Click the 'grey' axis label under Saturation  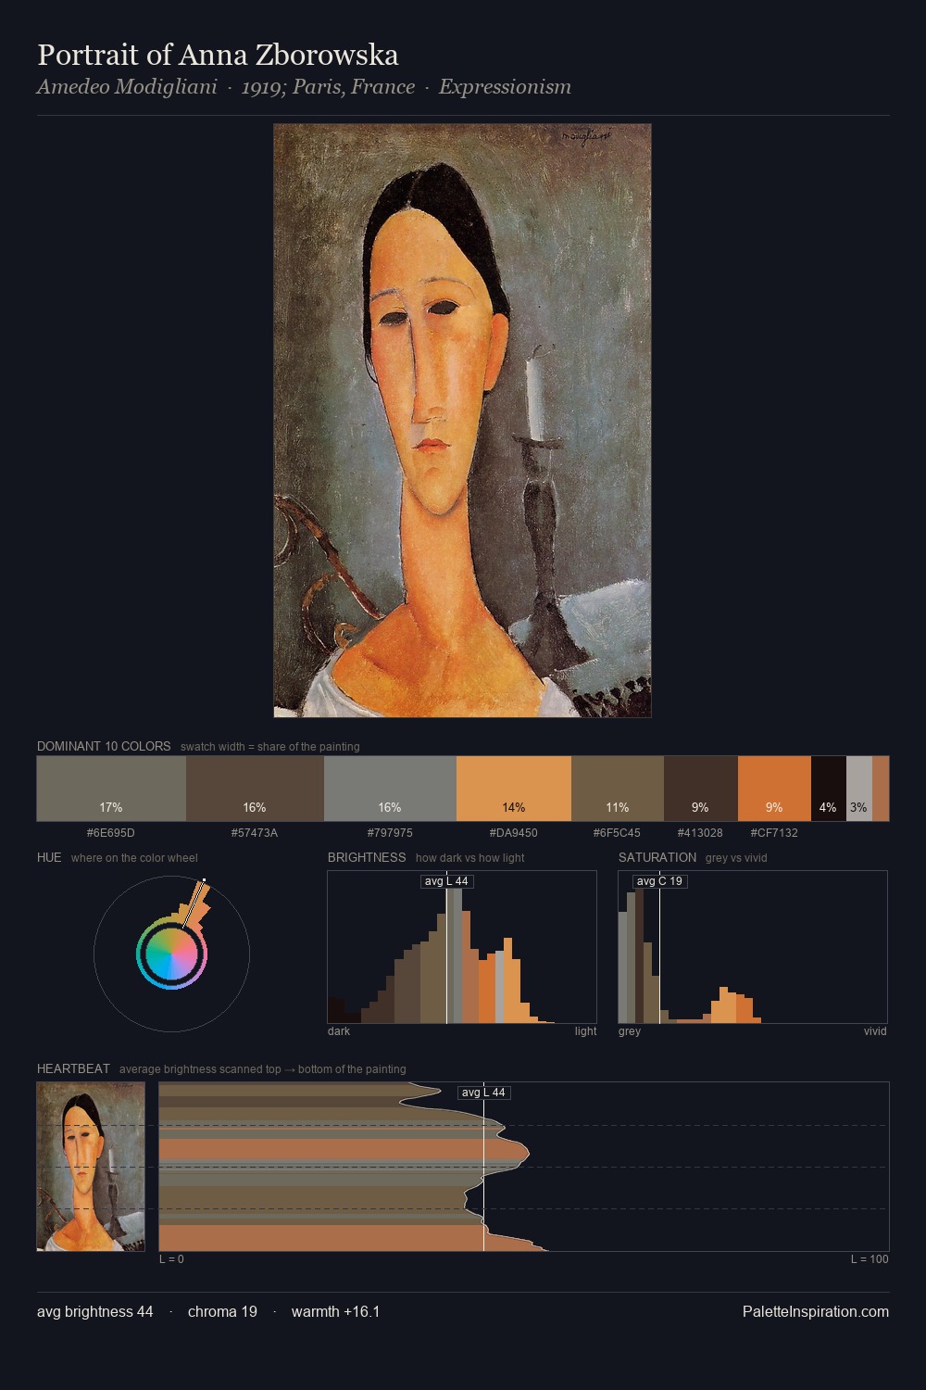pos(630,1030)
